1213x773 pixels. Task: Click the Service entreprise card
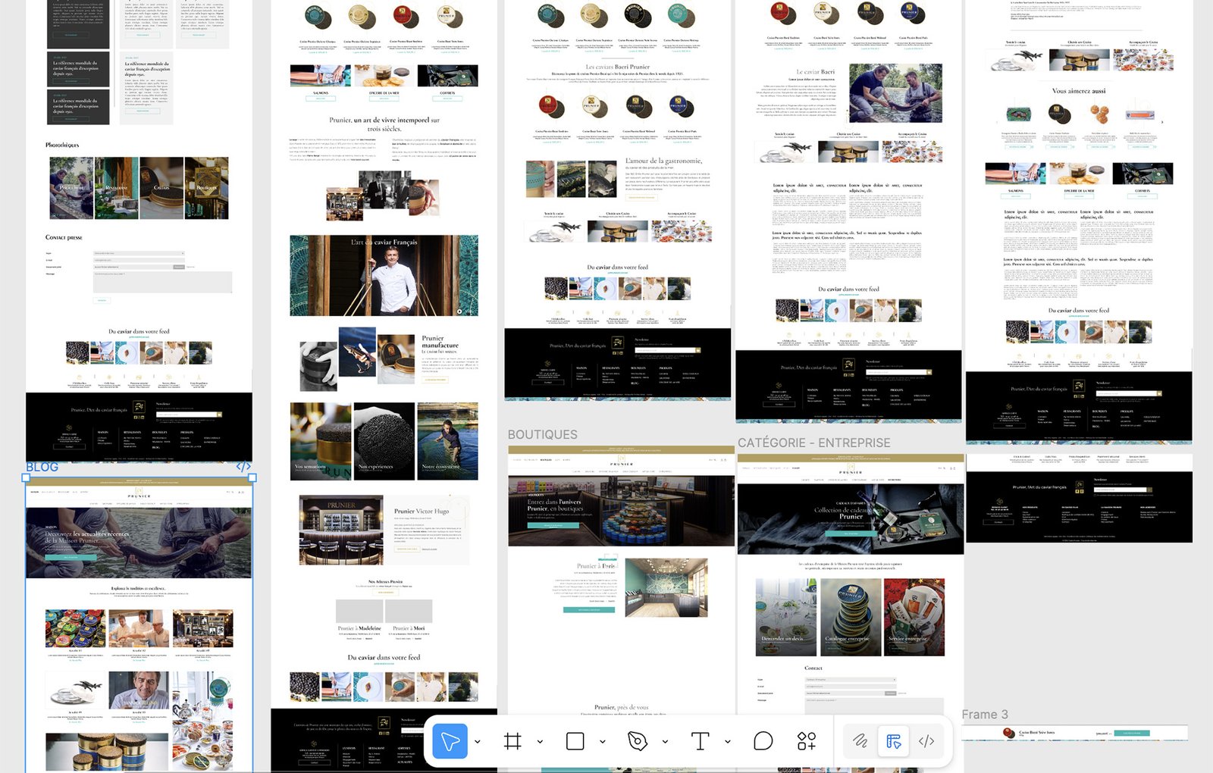[x=914, y=617]
